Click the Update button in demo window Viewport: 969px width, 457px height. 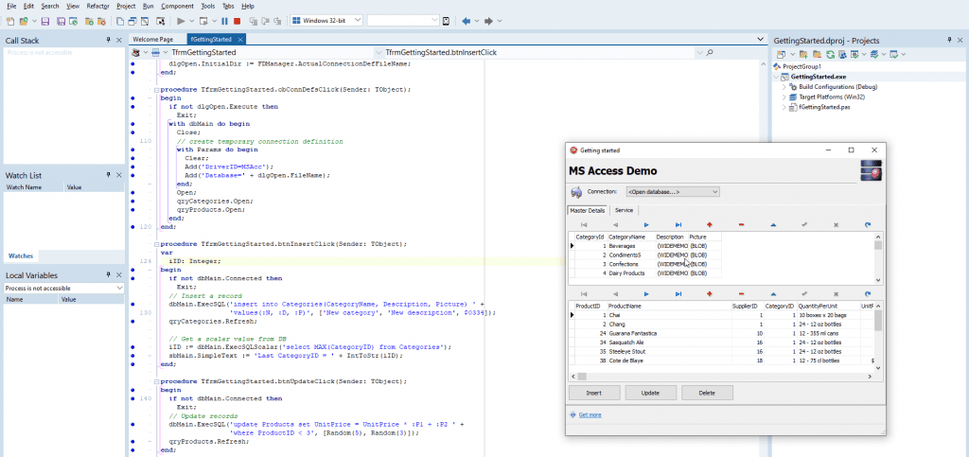click(x=650, y=393)
